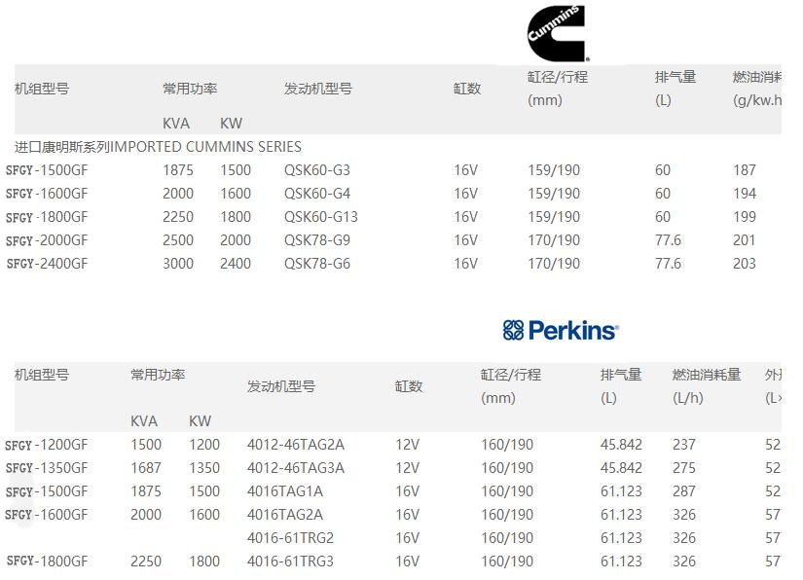Click fuel consumption value 203
The width and height of the screenshot is (803, 580).
(744, 264)
